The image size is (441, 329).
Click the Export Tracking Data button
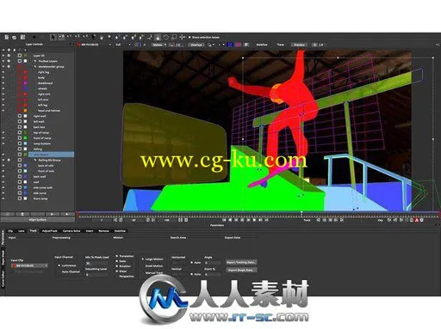coord(241,262)
